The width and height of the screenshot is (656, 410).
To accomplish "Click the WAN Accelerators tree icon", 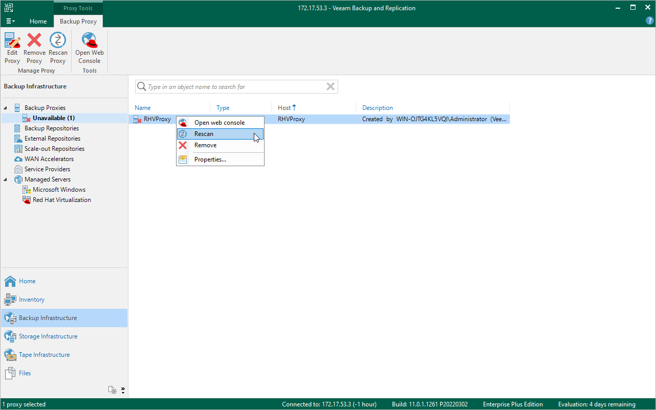I will pos(17,159).
